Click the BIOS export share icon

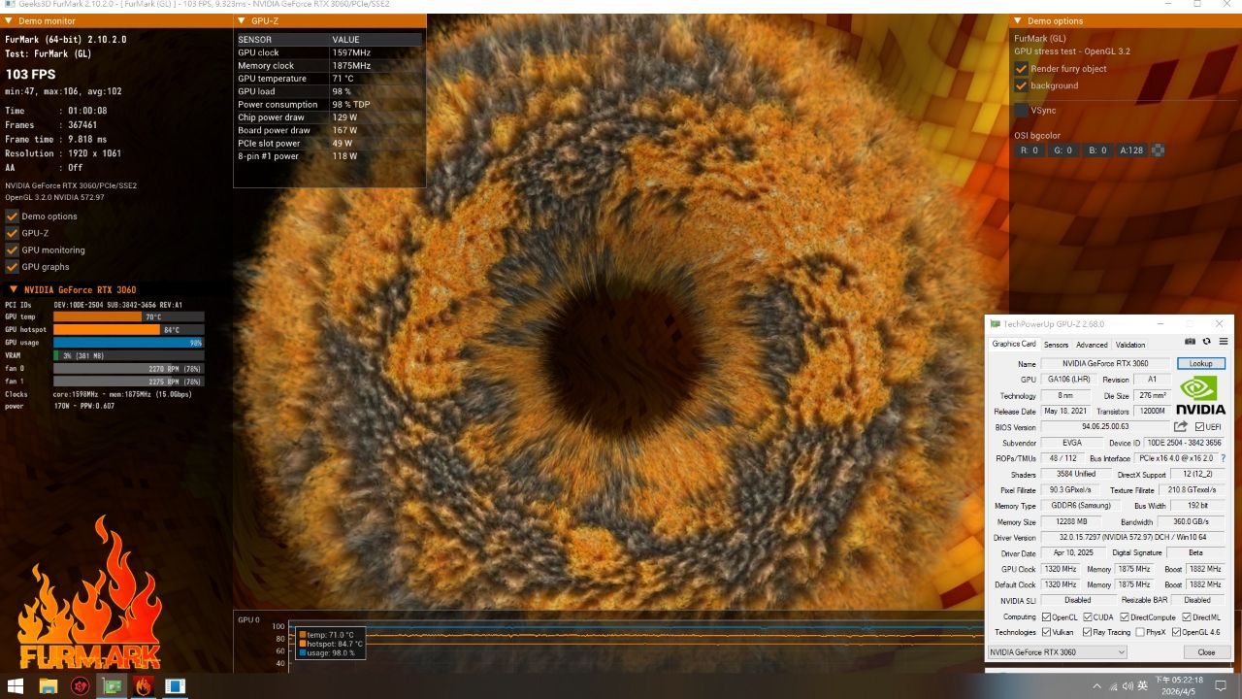1181,427
